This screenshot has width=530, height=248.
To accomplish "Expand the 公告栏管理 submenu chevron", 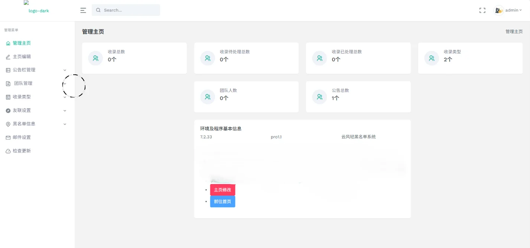I will point(65,70).
